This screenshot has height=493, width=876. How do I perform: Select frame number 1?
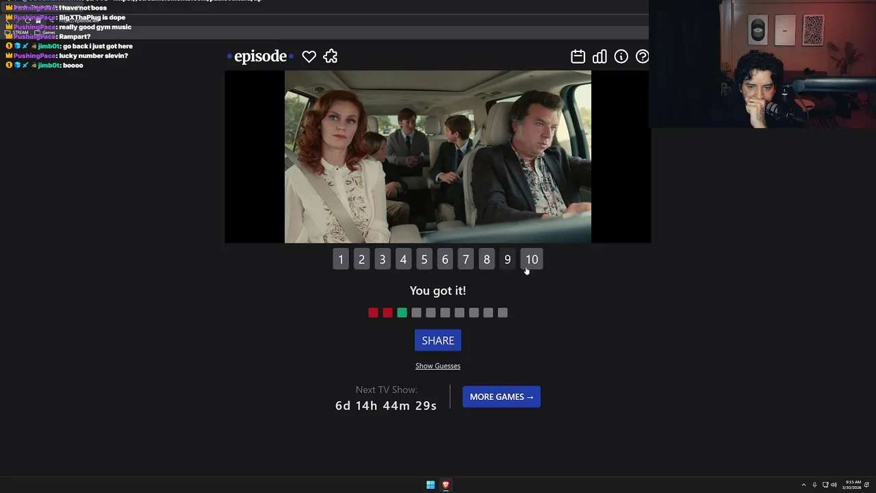coord(341,260)
